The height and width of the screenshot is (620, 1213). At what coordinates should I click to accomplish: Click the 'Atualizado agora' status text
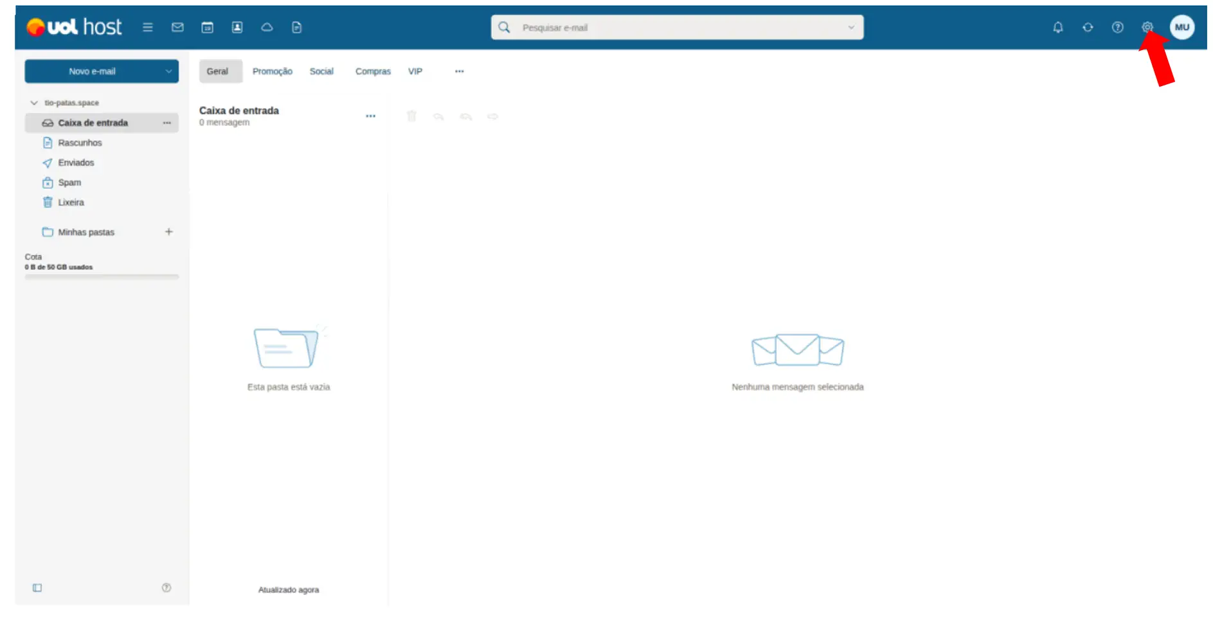click(x=289, y=590)
